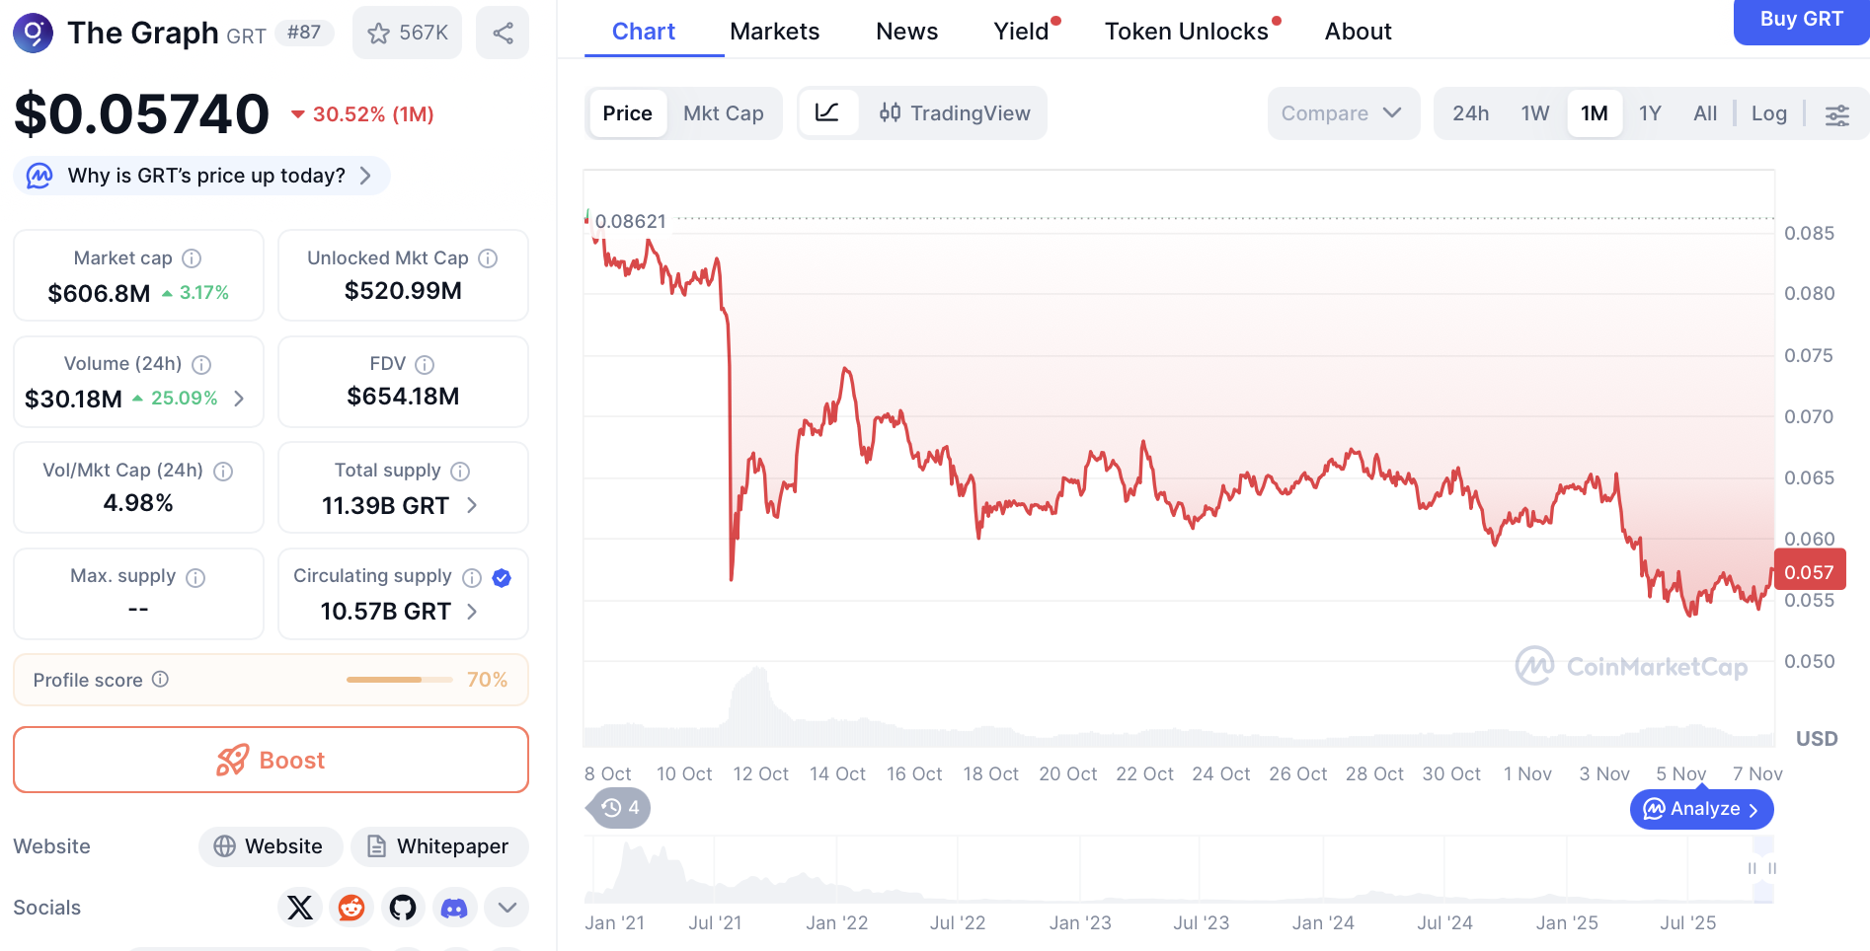The image size is (1870, 951).
Task: Switch chart to Mkt Cap view
Action: pyautogui.click(x=723, y=113)
